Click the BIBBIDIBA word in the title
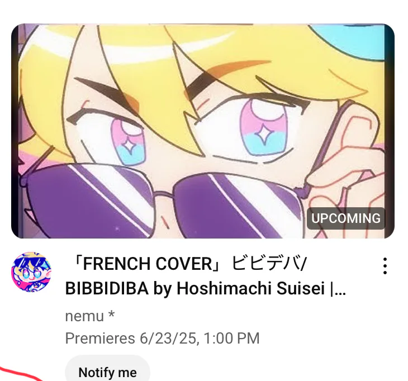Image resolution: width=408 pixels, height=381 pixels. pos(107,288)
